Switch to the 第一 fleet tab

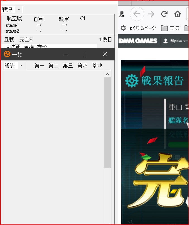pos(40,66)
